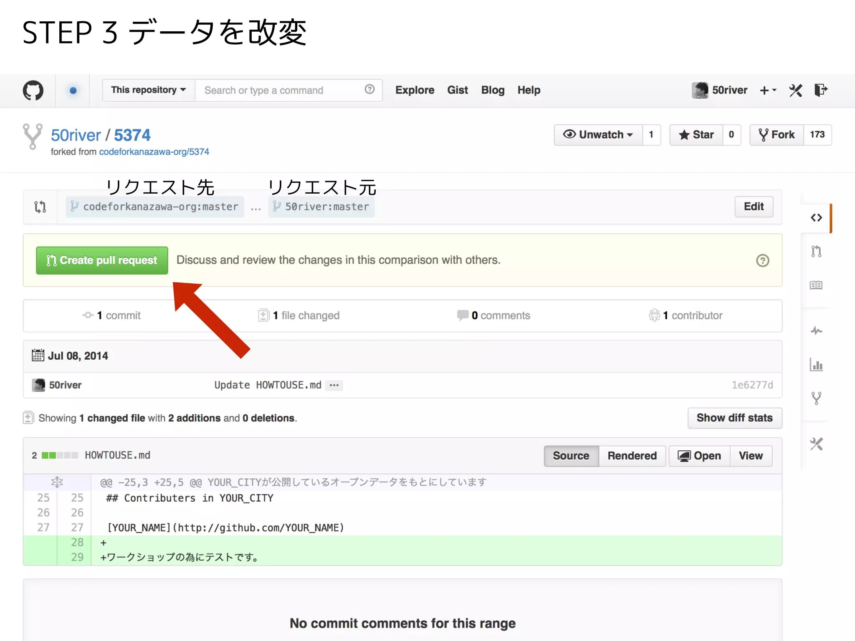This screenshot has width=855, height=641.
Task: Follow the codeforkanazawa-org/5374 forked-from link
Action: (154, 152)
